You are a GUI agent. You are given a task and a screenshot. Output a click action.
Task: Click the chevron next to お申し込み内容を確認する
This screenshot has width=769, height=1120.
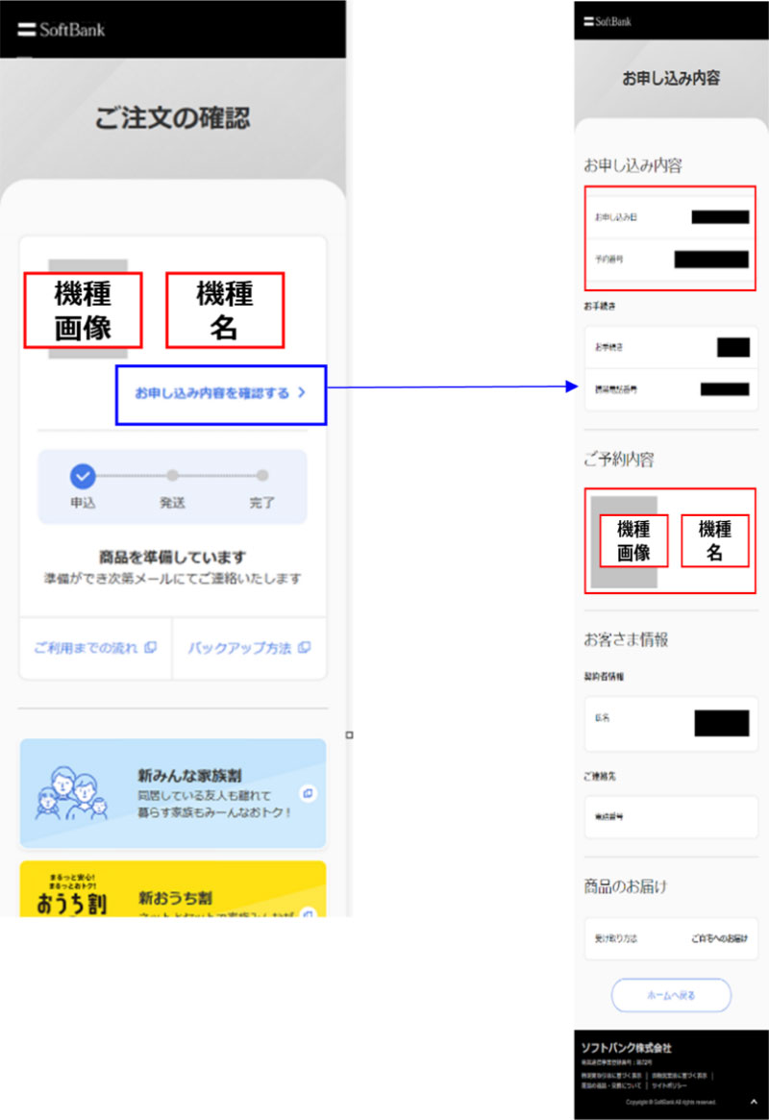(302, 393)
